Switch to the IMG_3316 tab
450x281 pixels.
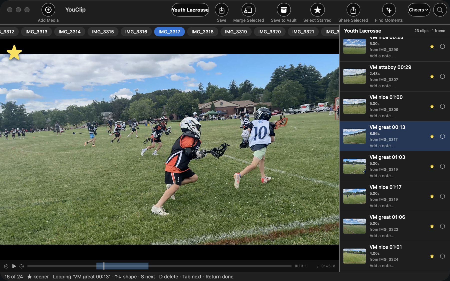point(136,32)
